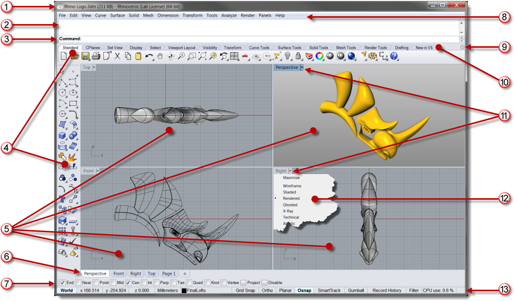Open the Front viewport title dropdown arrow

(x=97, y=171)
